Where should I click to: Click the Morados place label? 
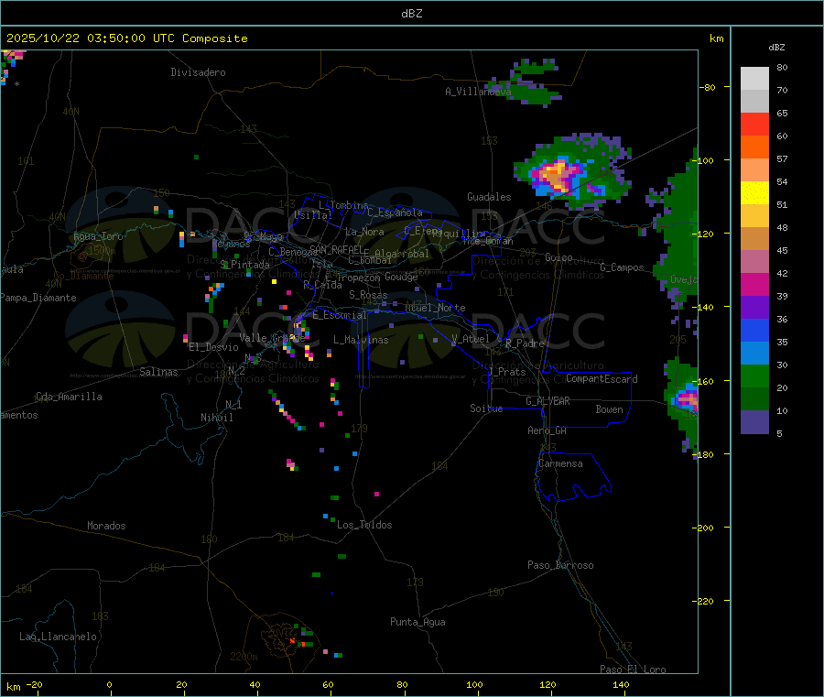[106, 526]
